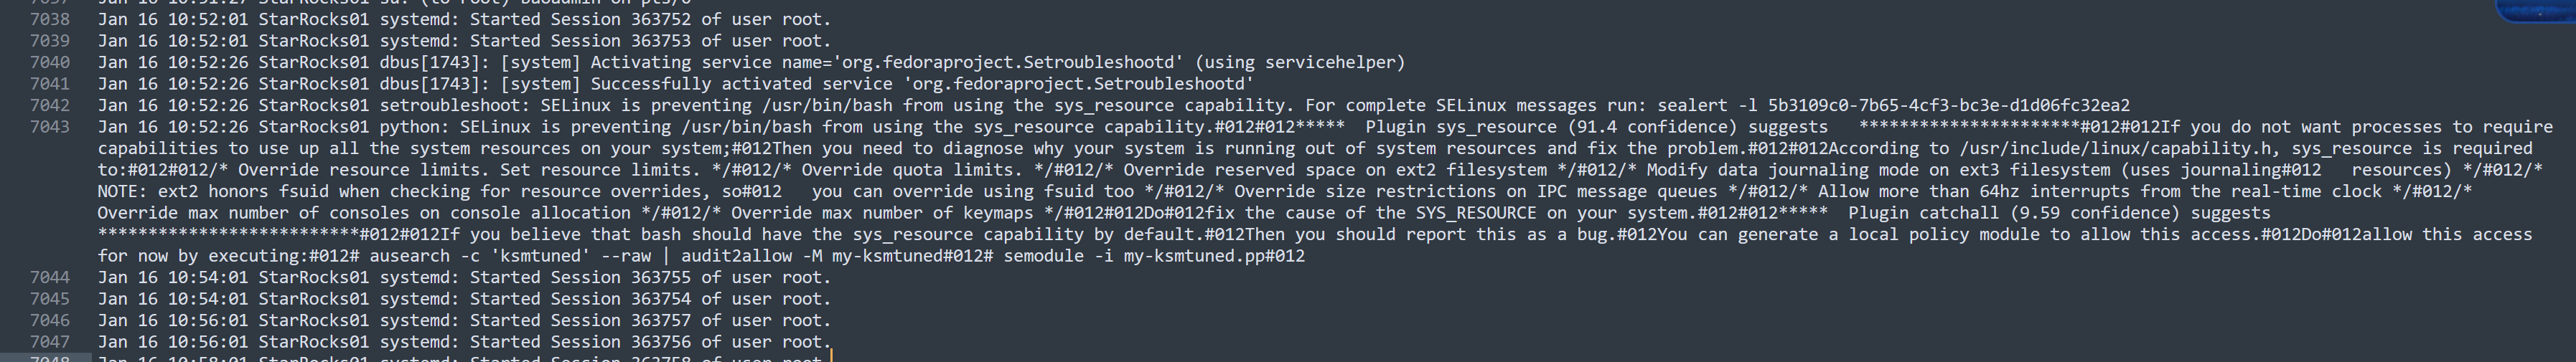The image size is (2576, 362).
Task: Click line number 7038 in the gutter
Action: [x=50, y=19]
